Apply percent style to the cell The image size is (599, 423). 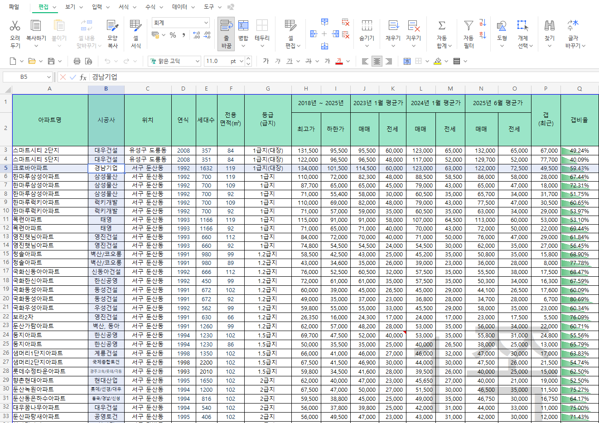point(173,35)
